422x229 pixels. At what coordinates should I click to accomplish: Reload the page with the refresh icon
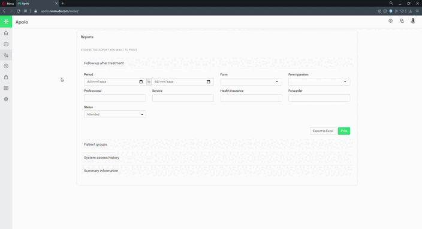click(19, 11)
